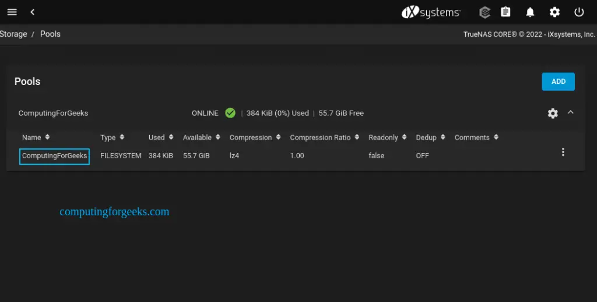Click the OFF dedup value
This screenshot has height=302, width=597.
[422, 156]
